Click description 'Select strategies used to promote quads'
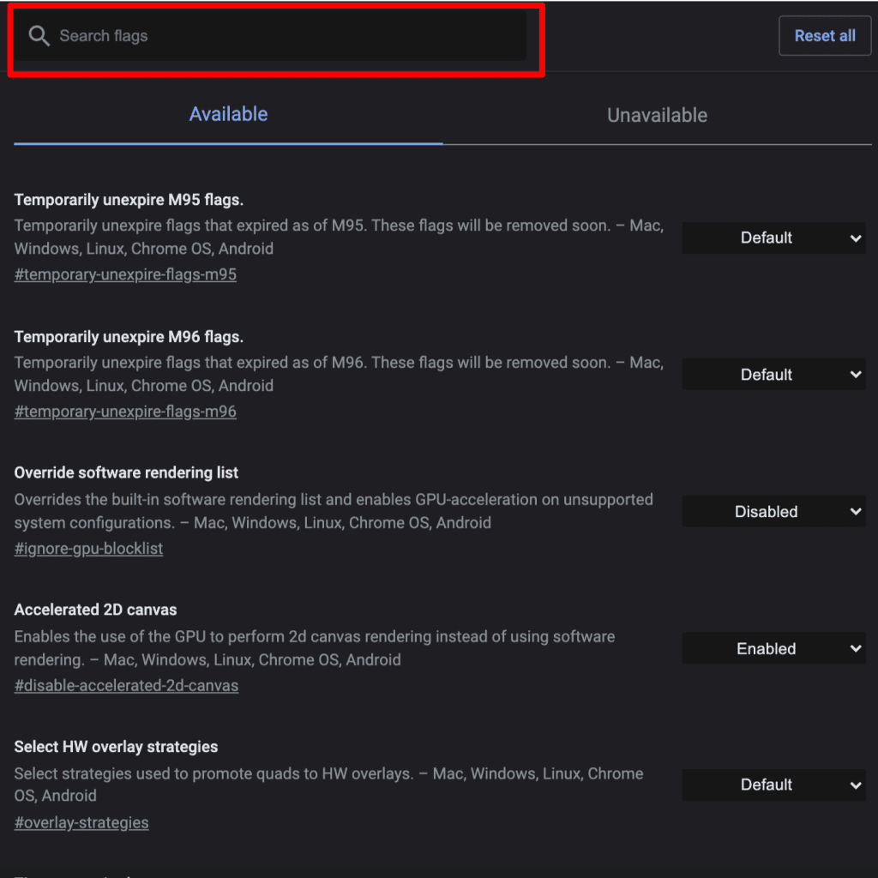Viewport: 878px width, 878px height. [329, 785]
